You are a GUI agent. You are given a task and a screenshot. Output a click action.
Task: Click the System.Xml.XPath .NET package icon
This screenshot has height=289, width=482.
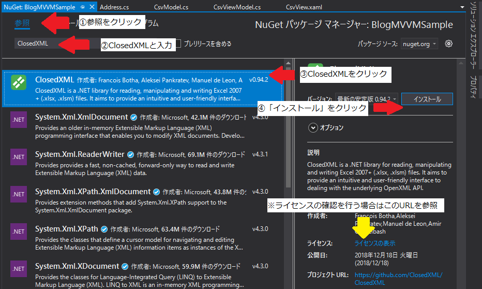(x=19, y=232)
